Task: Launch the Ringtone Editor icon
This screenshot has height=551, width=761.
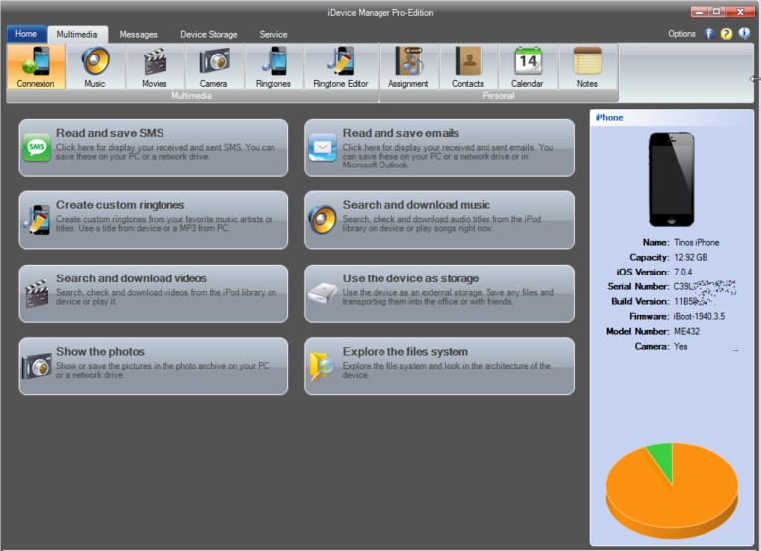Action: (341, 66)
